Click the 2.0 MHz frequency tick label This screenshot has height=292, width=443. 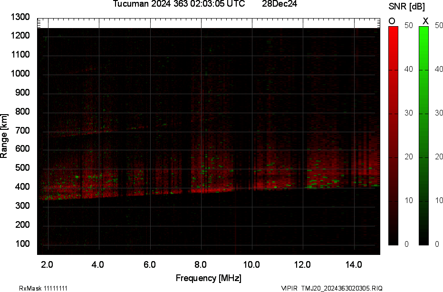coord(47,264)
